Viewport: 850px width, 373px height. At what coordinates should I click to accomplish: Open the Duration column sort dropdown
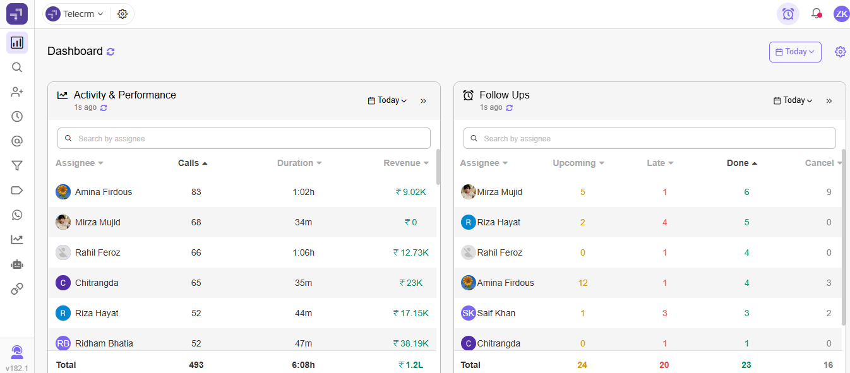point(299,162)
